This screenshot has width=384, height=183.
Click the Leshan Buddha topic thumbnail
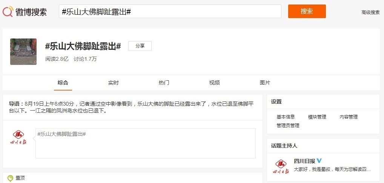[23, 52]
